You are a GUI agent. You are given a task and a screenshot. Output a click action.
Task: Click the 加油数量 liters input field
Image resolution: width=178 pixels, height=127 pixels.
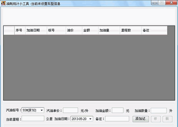(x=159, y=110)
